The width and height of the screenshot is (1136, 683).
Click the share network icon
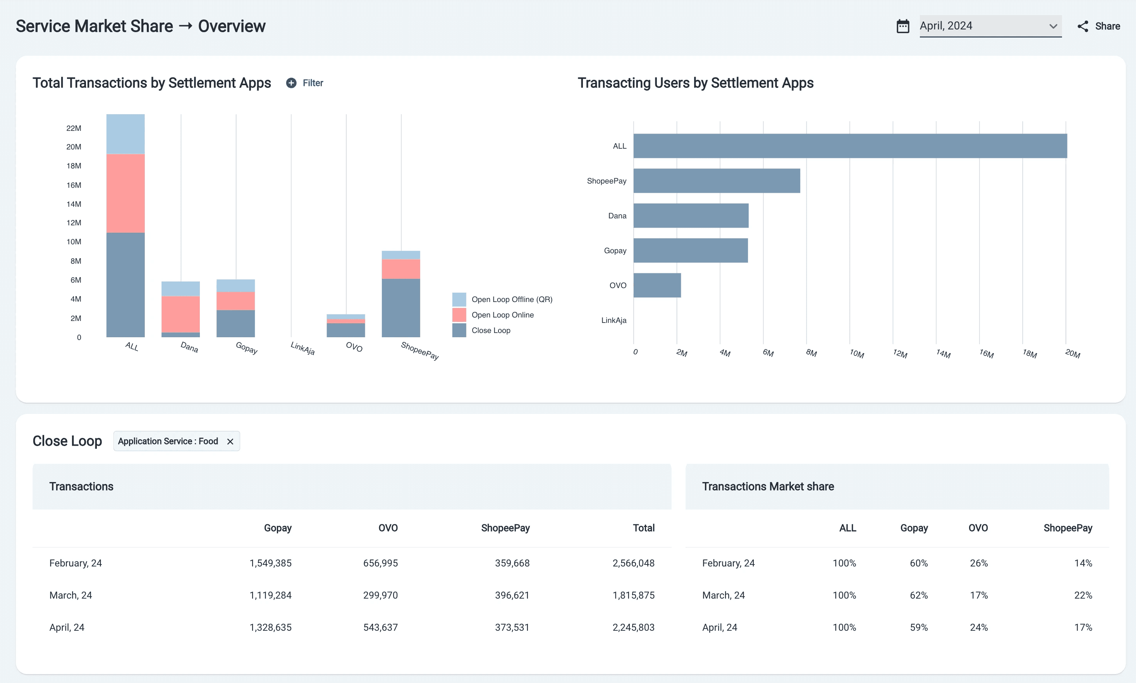point(1083,26)
